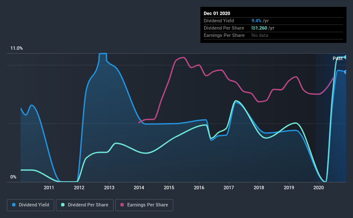Click the ₪1.260 dividend per share value
Viewport: 353px width, 218px height.
click(x=259, y=28)
